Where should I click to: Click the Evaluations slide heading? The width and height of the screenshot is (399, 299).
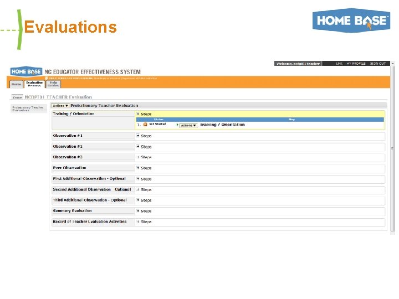click(70, 27)
